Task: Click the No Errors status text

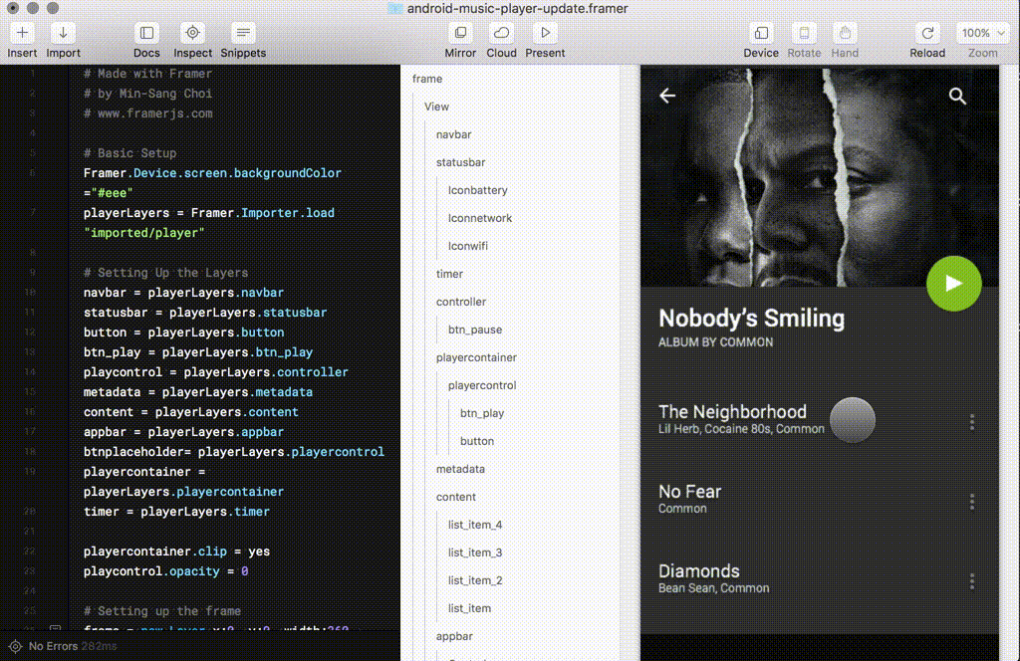Action: [x=54, y=647]
